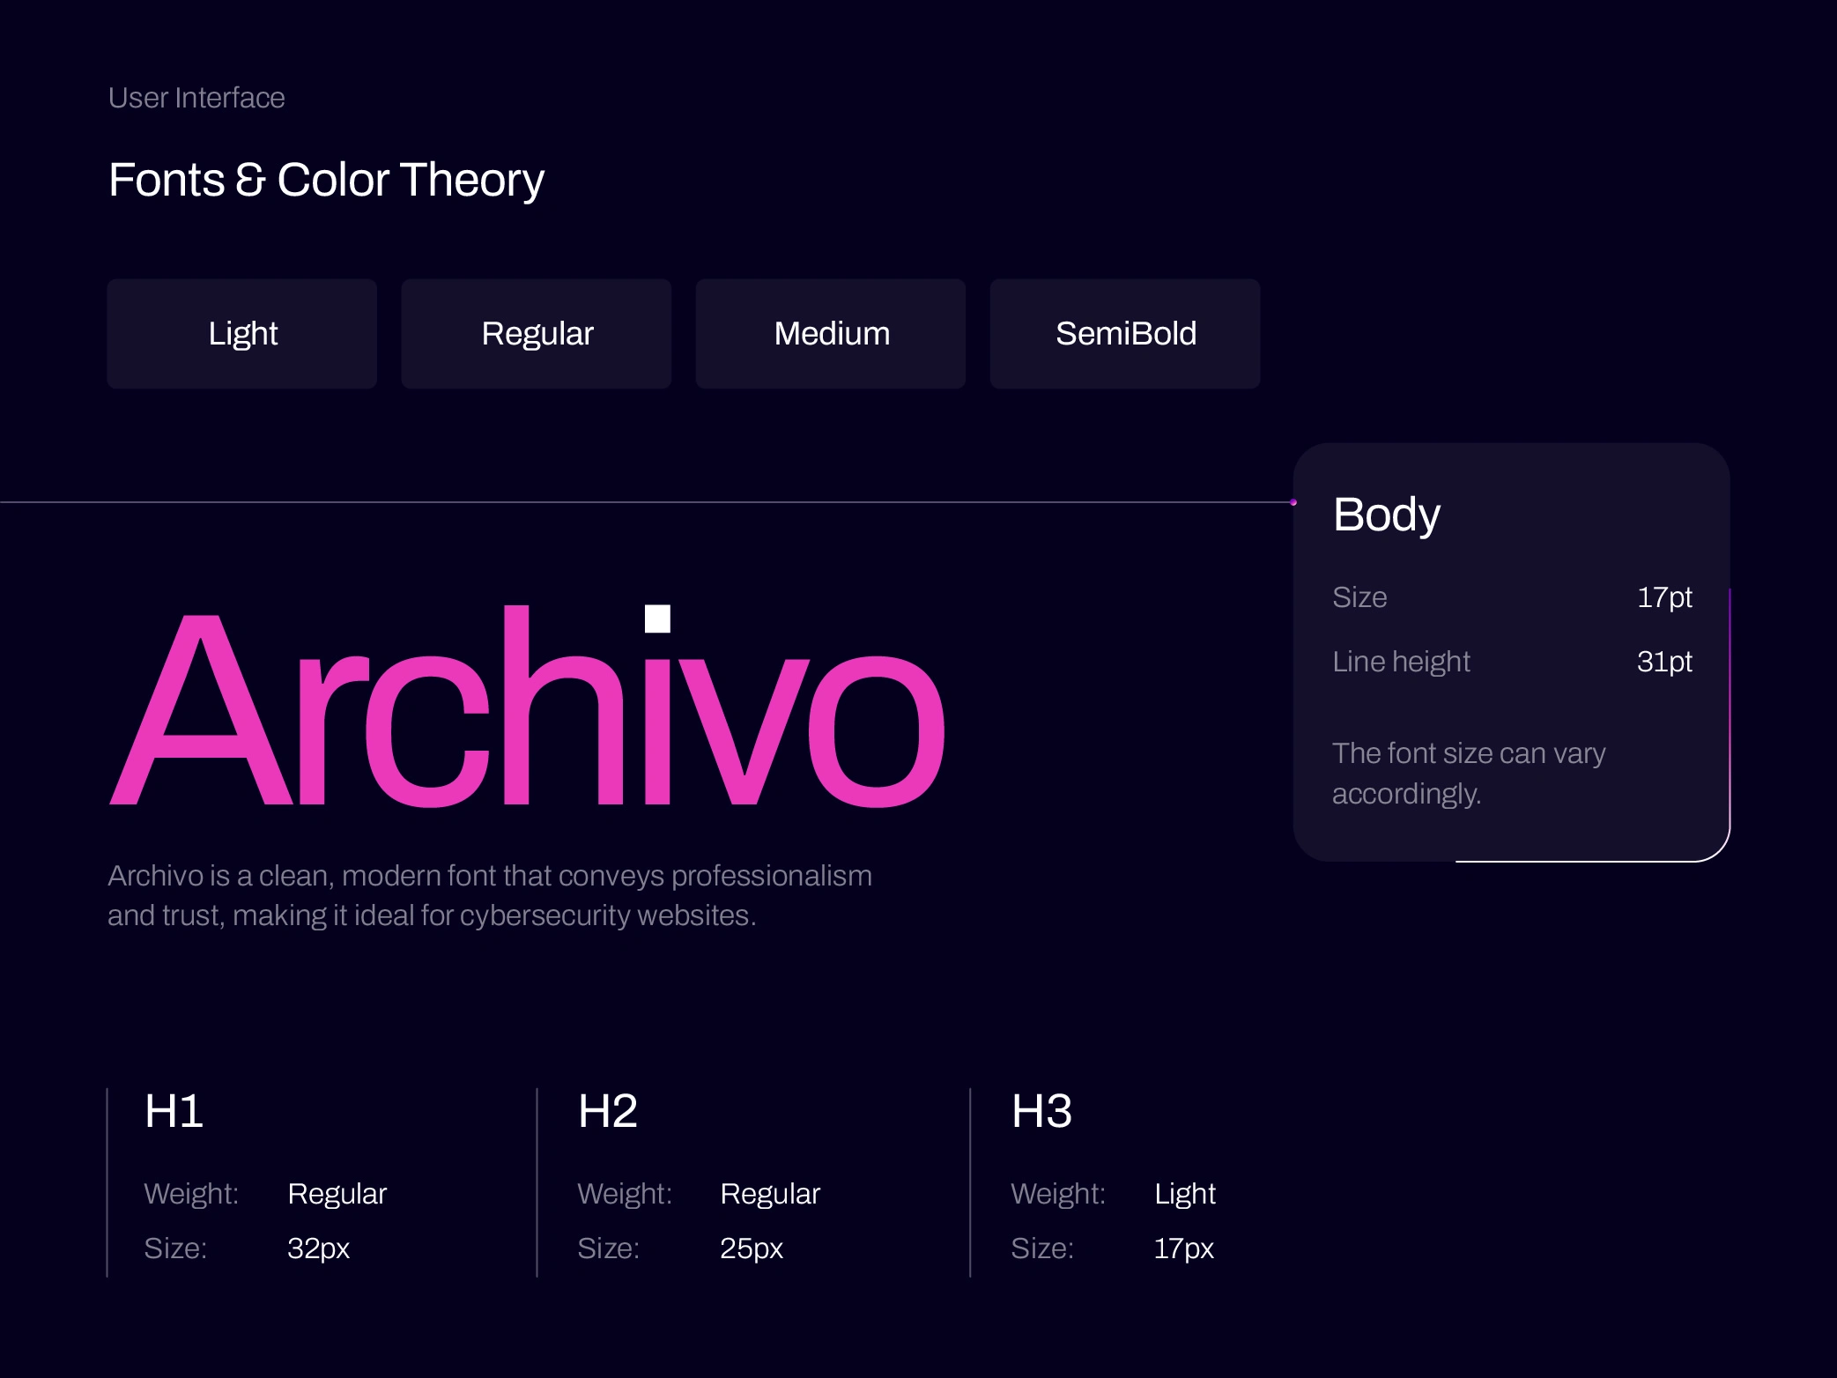1837x1378 pixels.
Task: Click the font size can vary note
Action: tap(1468, 774)
